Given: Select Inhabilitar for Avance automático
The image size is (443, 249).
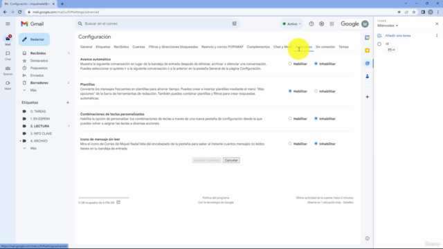Looking at the screenshot, I should 316,64.
